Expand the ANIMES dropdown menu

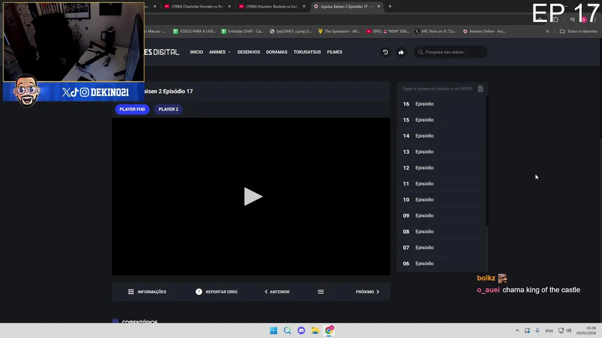click(x=220, y=52)
